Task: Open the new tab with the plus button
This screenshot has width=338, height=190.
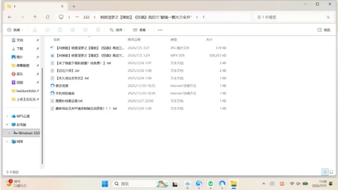Action: coord(74,6)
